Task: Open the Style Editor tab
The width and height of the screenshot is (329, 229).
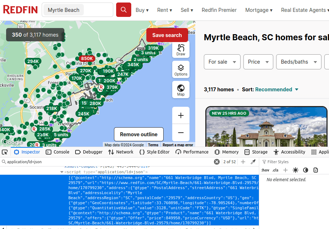Action: click(x=154, y=152)
